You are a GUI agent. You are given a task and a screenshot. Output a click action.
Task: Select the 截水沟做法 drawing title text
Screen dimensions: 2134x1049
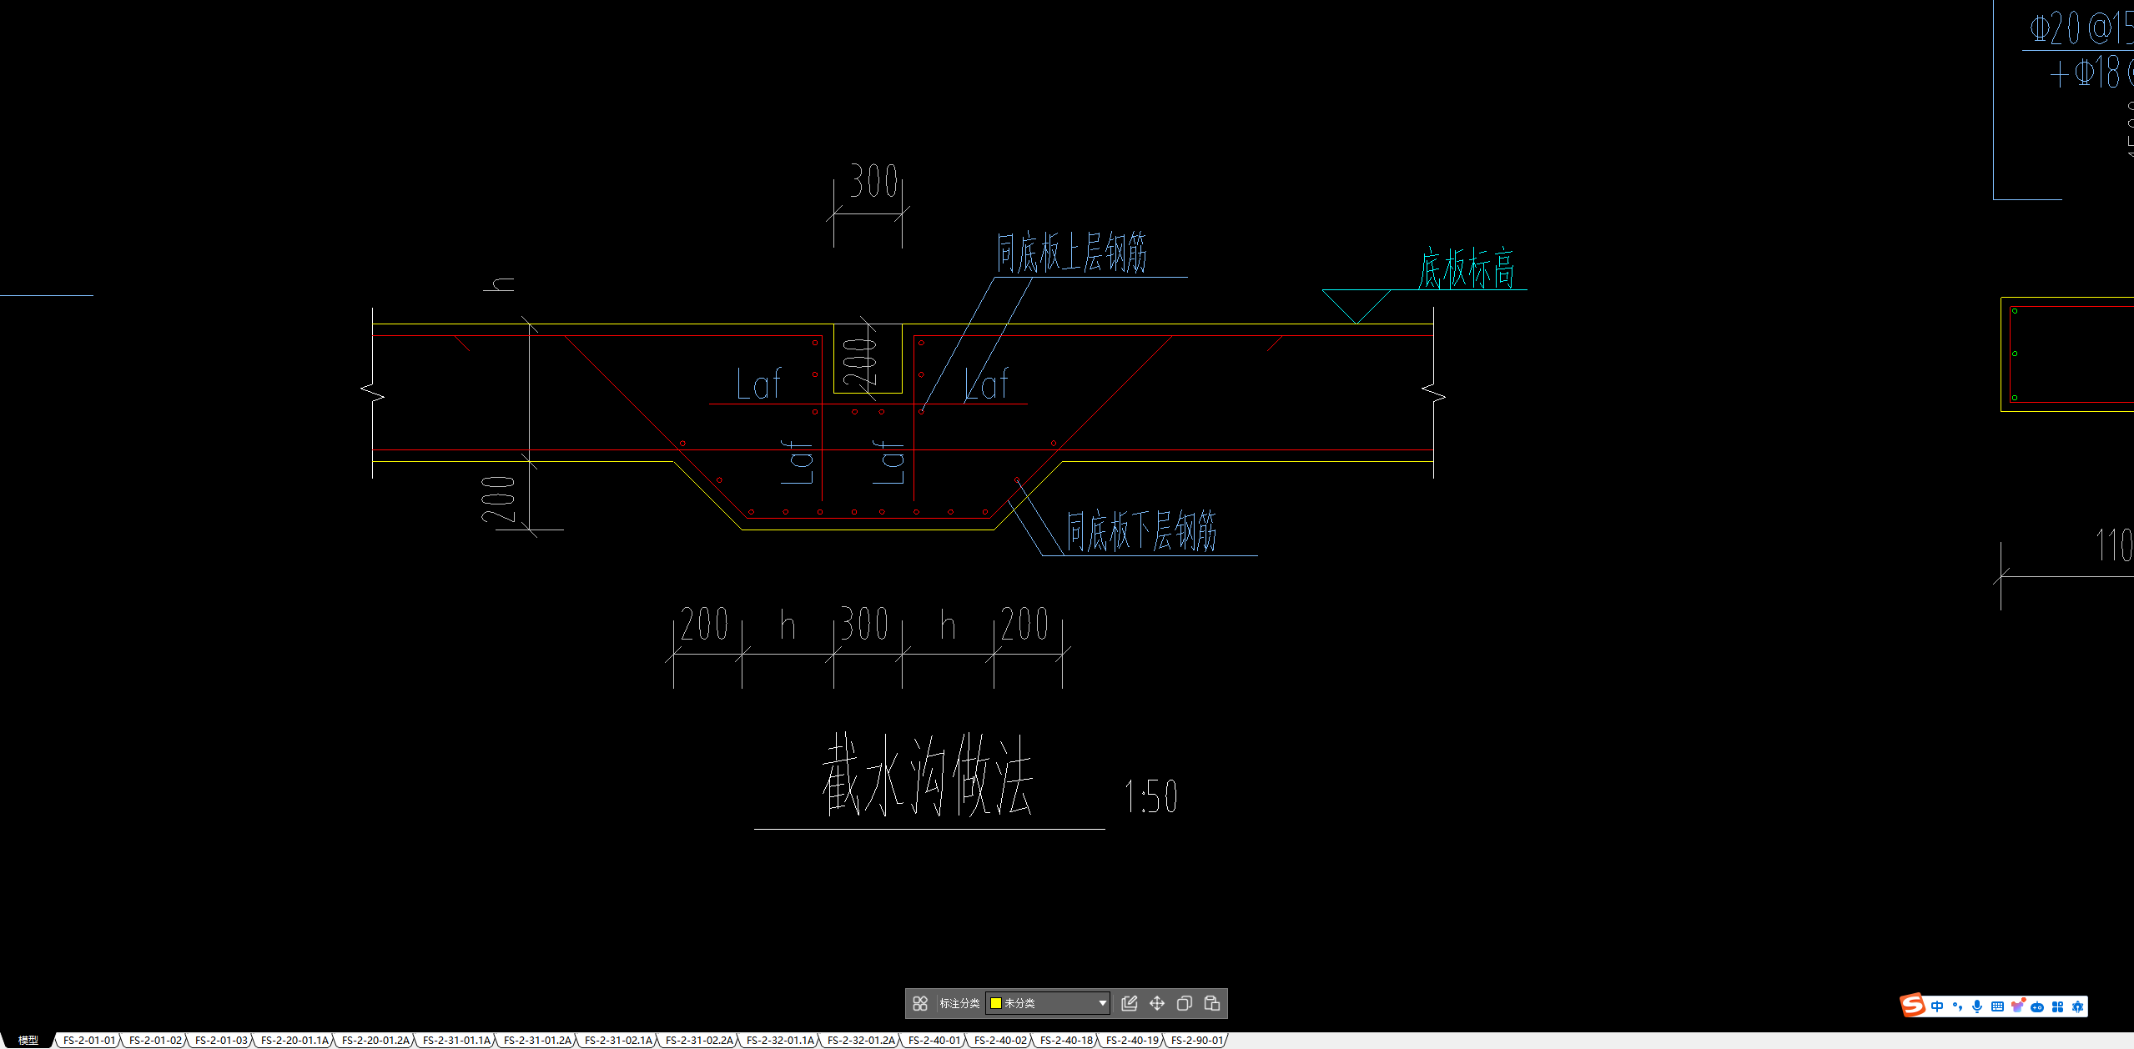[x=928, y=775]
